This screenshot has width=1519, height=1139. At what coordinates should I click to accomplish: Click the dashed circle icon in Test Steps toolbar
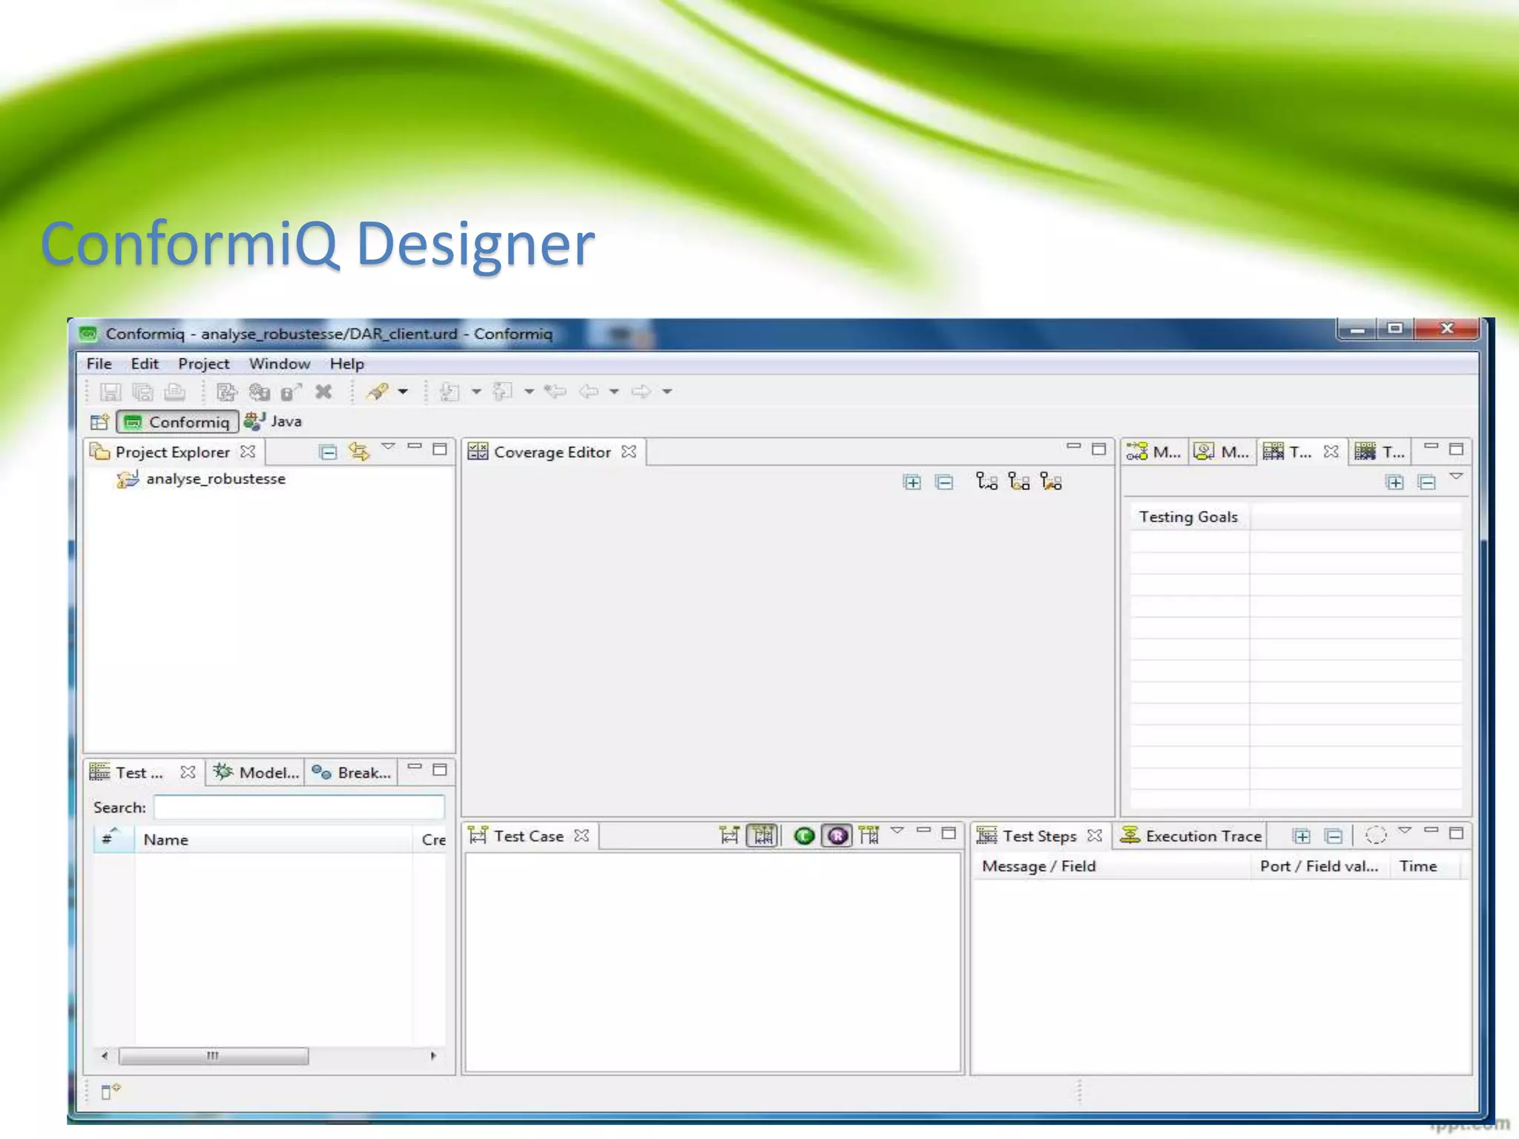(x=1376, y=836)
